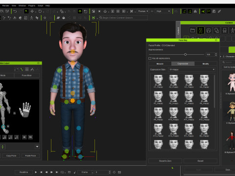Click the music note audio icon on playbar
The image size is (235, 176).
point(74,172)
